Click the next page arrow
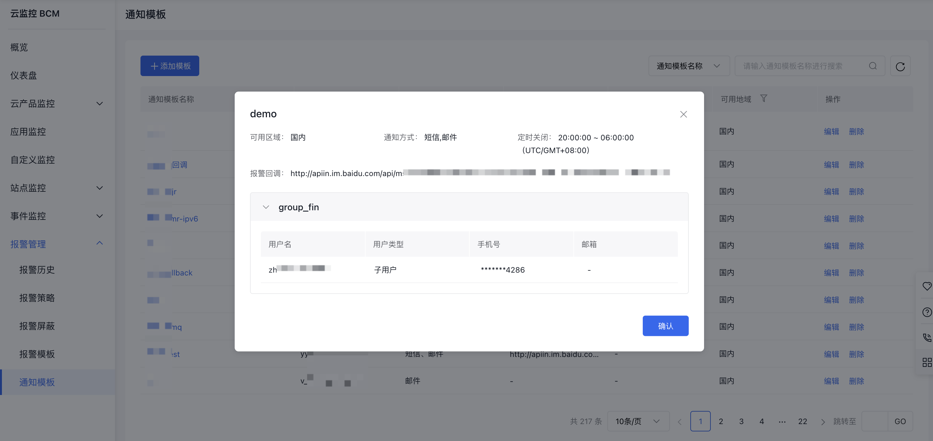 [x=823, y=422]
